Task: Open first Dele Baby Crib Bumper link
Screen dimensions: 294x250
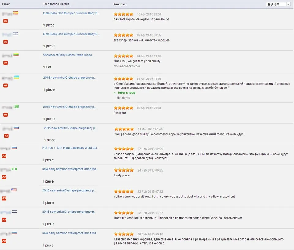Action: pyautogui.click(x=71, y=13)
